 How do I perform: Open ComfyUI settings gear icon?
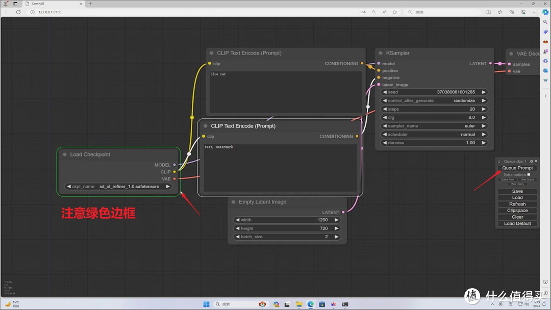531,161
